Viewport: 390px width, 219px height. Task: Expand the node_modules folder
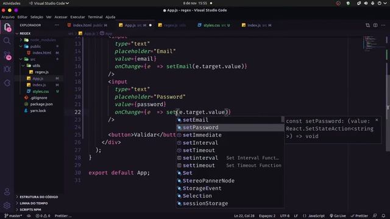(21, 40)
